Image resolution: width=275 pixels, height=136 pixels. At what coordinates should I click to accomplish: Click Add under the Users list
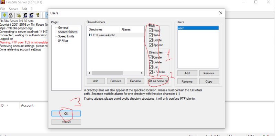point(187,73)
